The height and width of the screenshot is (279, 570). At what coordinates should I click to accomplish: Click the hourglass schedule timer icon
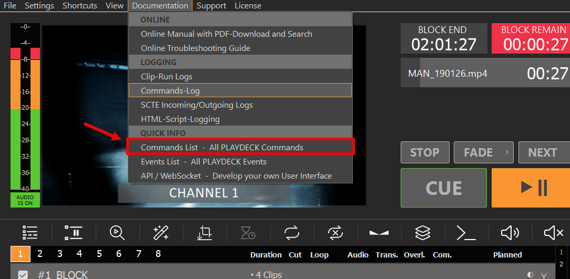click(x=248, y=232)
